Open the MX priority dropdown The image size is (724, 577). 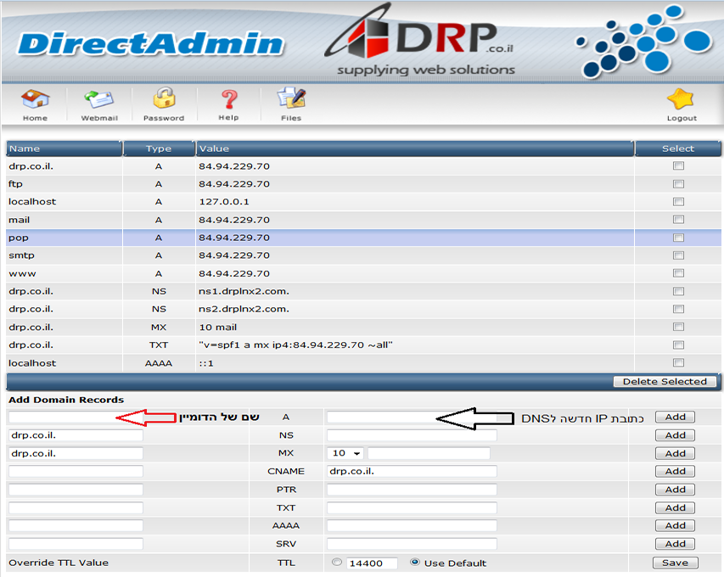point(346,454)
